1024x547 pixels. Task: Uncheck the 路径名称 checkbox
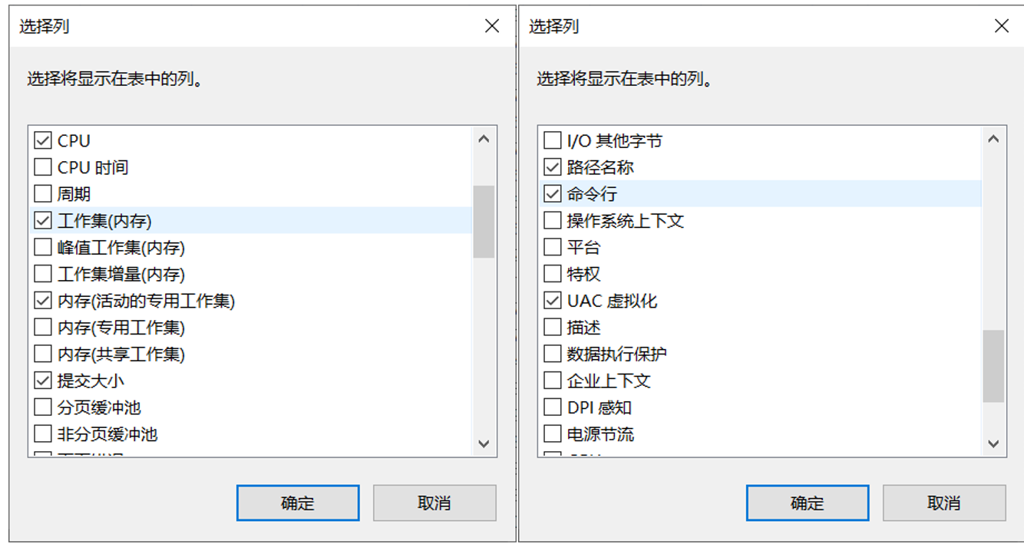[x=553, y=167]
